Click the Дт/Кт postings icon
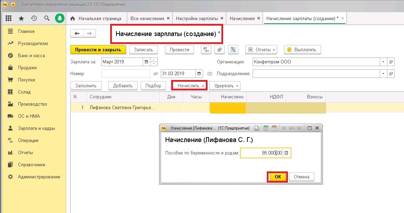 (x=205, y=50)
